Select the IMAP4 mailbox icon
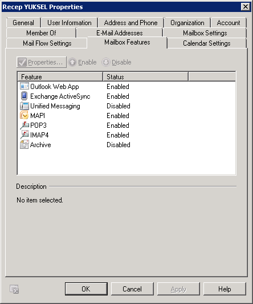 [25, 135]
